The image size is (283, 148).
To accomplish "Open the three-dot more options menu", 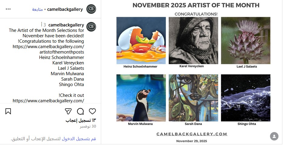I will [x=8, y=9].
